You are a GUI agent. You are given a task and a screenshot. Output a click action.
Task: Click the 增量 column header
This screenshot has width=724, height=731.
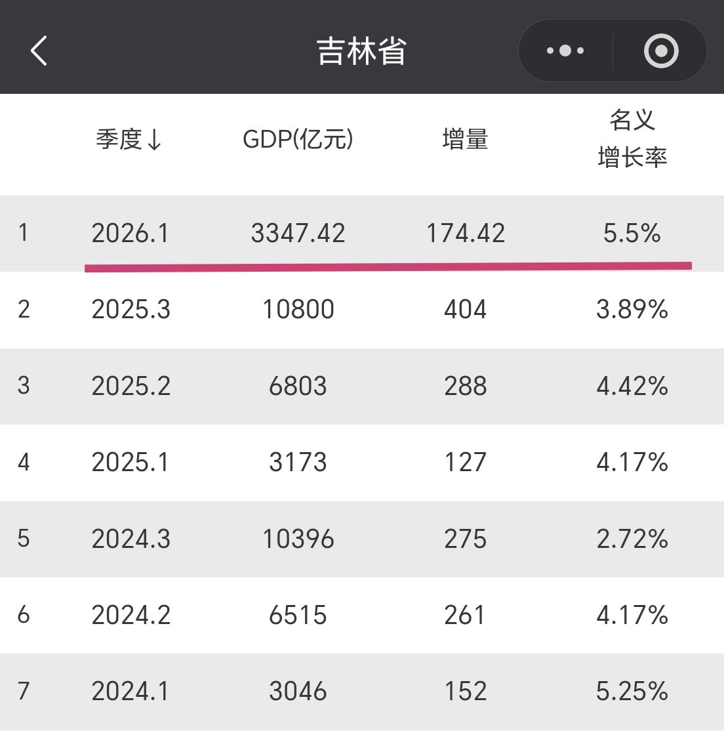tap(464, 140)
